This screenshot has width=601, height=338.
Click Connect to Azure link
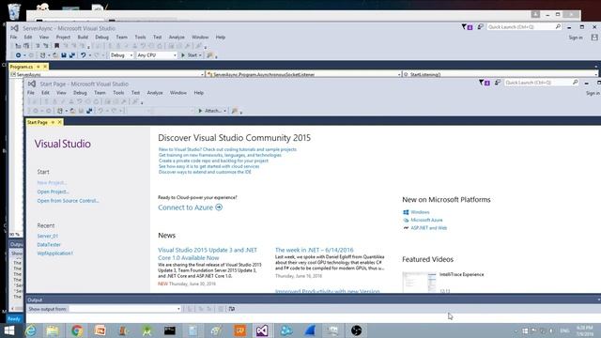[x=186, y=207]
